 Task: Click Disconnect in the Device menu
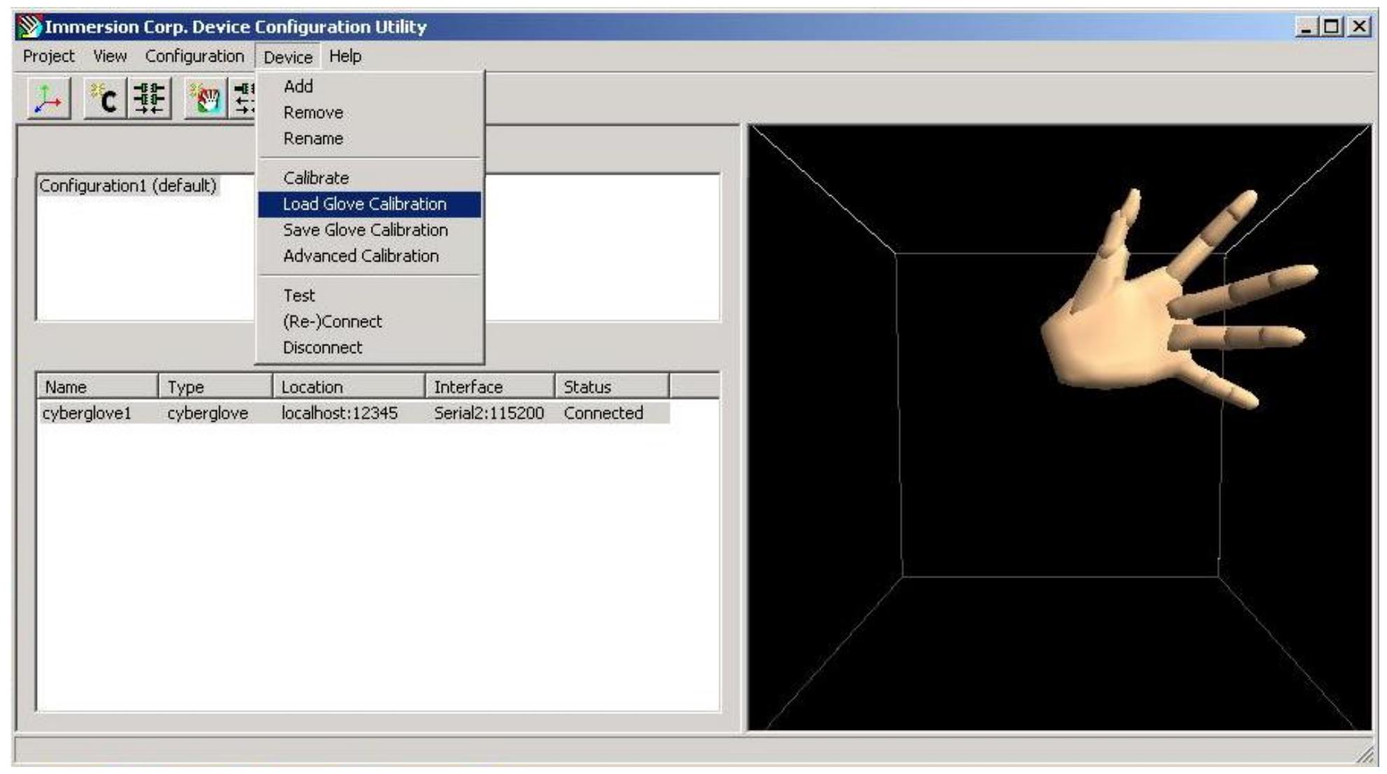(369, 347)
